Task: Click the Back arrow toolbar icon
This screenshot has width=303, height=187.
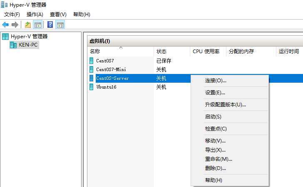Action: 5,25
